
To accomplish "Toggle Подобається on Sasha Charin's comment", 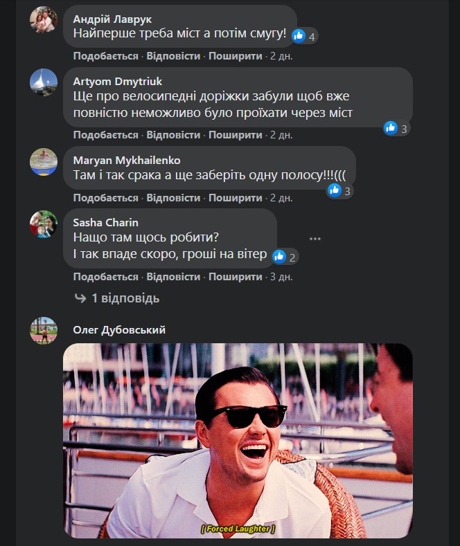I will pyautogui.click(x=106, y=277).
